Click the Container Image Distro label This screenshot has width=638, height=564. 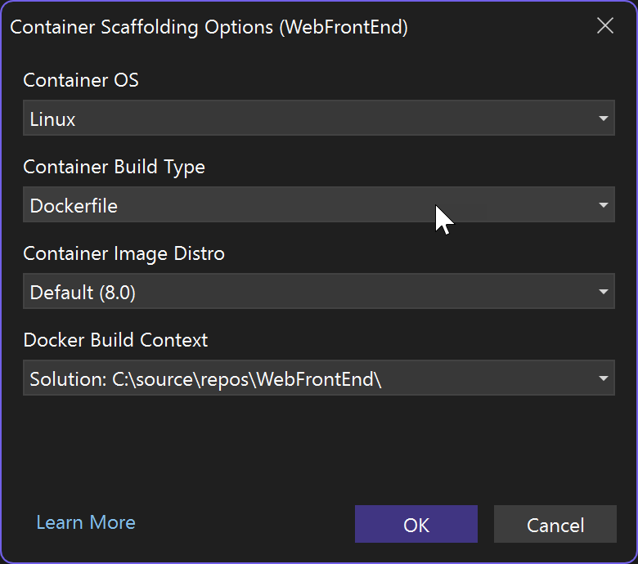click(x=124, y=253)
